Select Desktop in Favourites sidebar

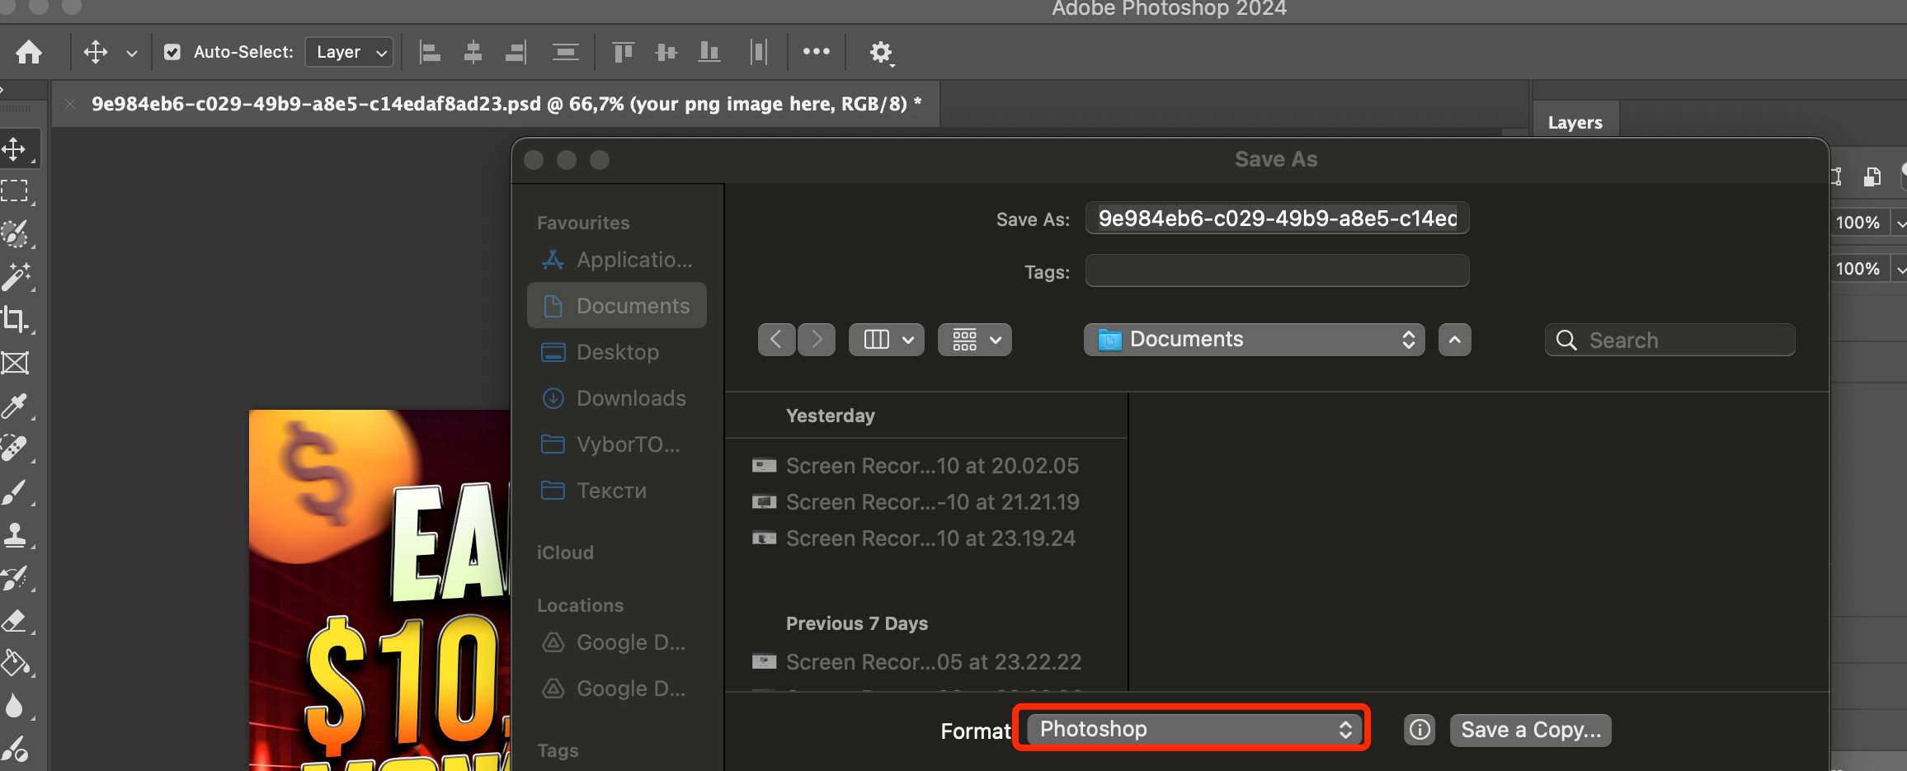617,352
